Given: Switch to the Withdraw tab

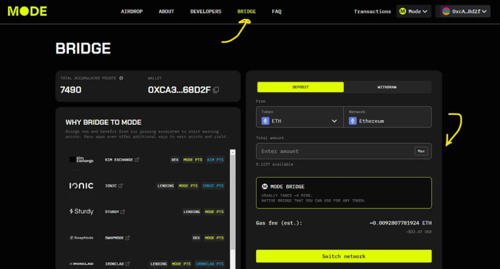Looking at the screenshot, I should point(387,87).
